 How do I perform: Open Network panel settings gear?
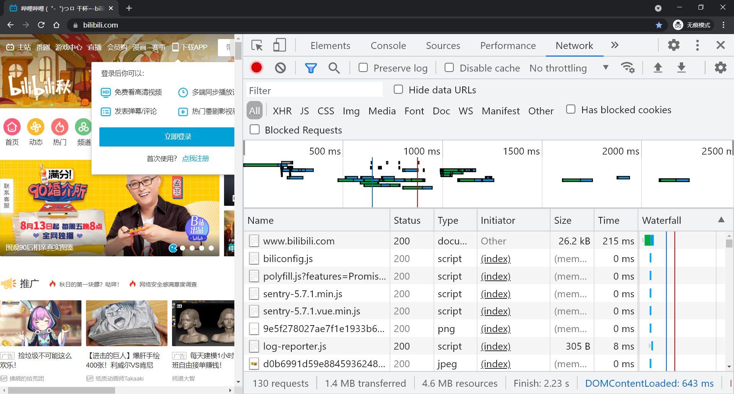720,68
